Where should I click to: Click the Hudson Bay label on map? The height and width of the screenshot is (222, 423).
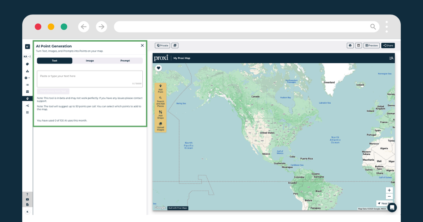286,98
